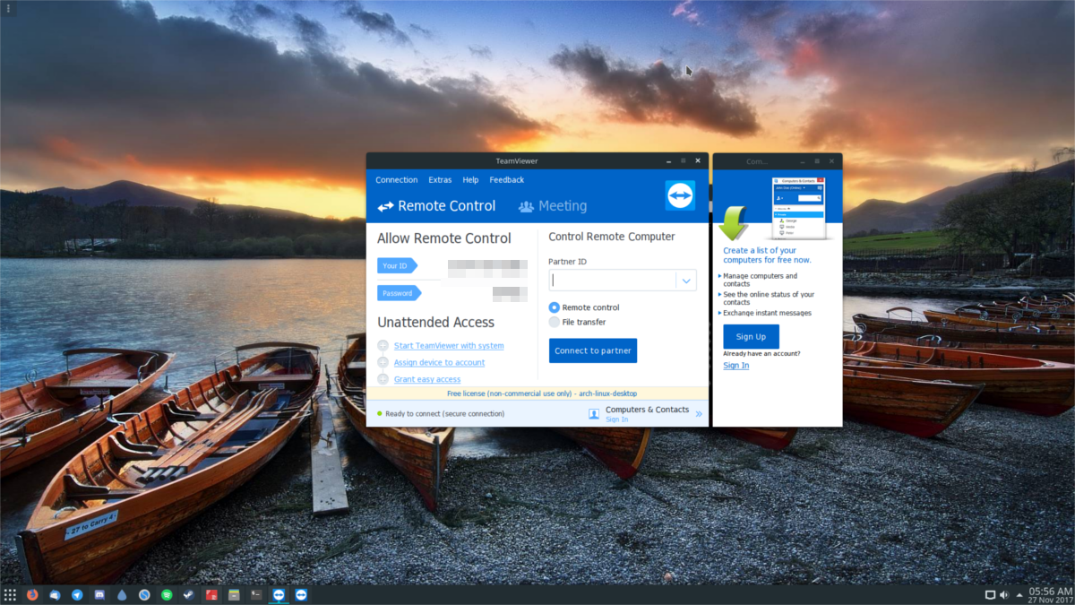The image size is (1075, 605).
Task: Click the globe icon beside Start TeamViewer with system
Action: click(x=383, y=345)
